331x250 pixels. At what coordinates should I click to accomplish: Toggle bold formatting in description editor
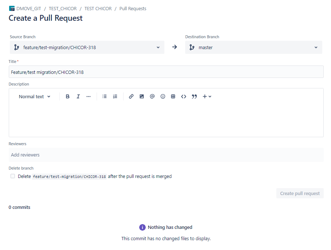click(67, 96)
